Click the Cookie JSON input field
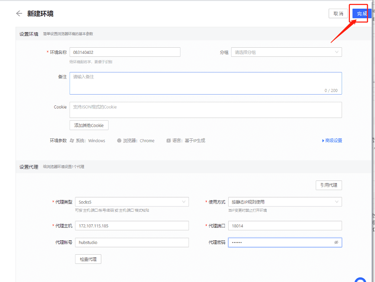 click(x=206, y=109)
